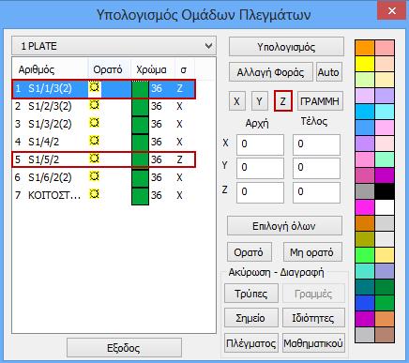
Task: Pick the bright yellow palette swatch
Action: [x=365, y=64]
